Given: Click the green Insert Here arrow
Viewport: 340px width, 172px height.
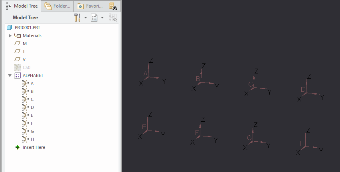Looking at the screenshot, I should (18, 147).
